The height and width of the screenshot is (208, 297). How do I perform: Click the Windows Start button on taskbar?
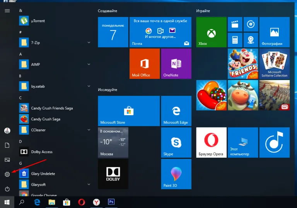click(x=7, y=202)
